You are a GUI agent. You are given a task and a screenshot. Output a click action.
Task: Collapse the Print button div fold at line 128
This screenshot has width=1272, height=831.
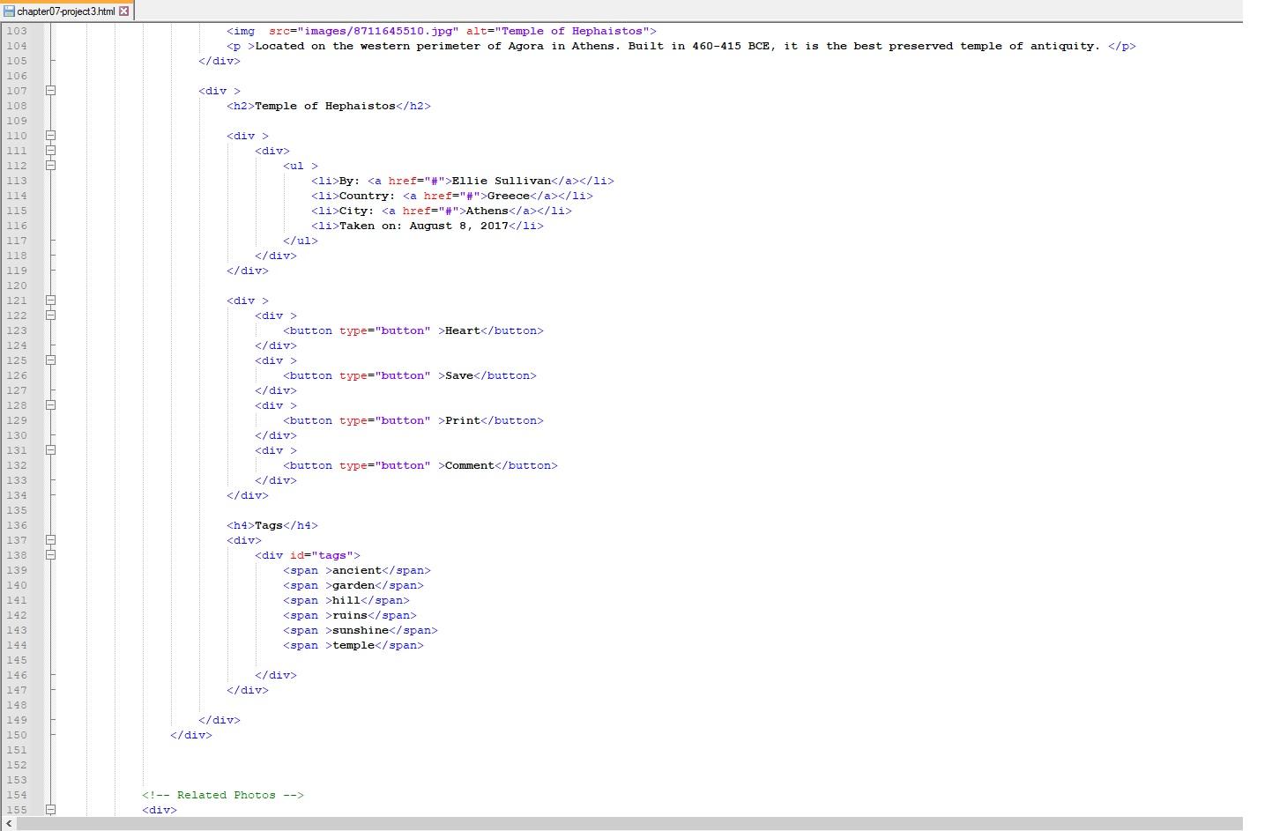point(51,405)
